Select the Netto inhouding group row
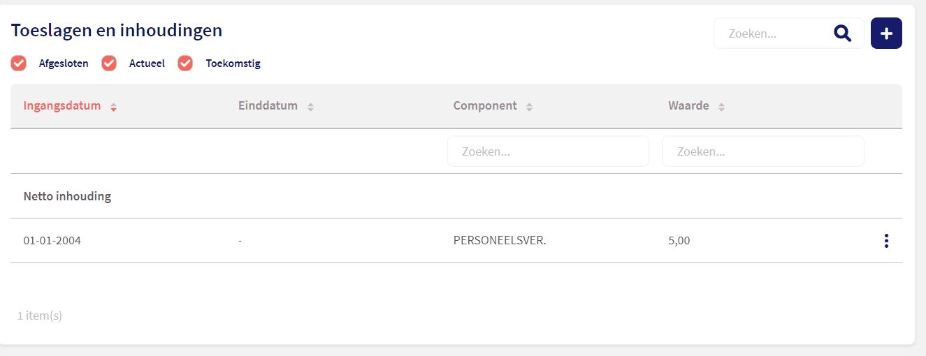Screen dimensions: 926x356 pyautogui.click(x=67, y=196)
